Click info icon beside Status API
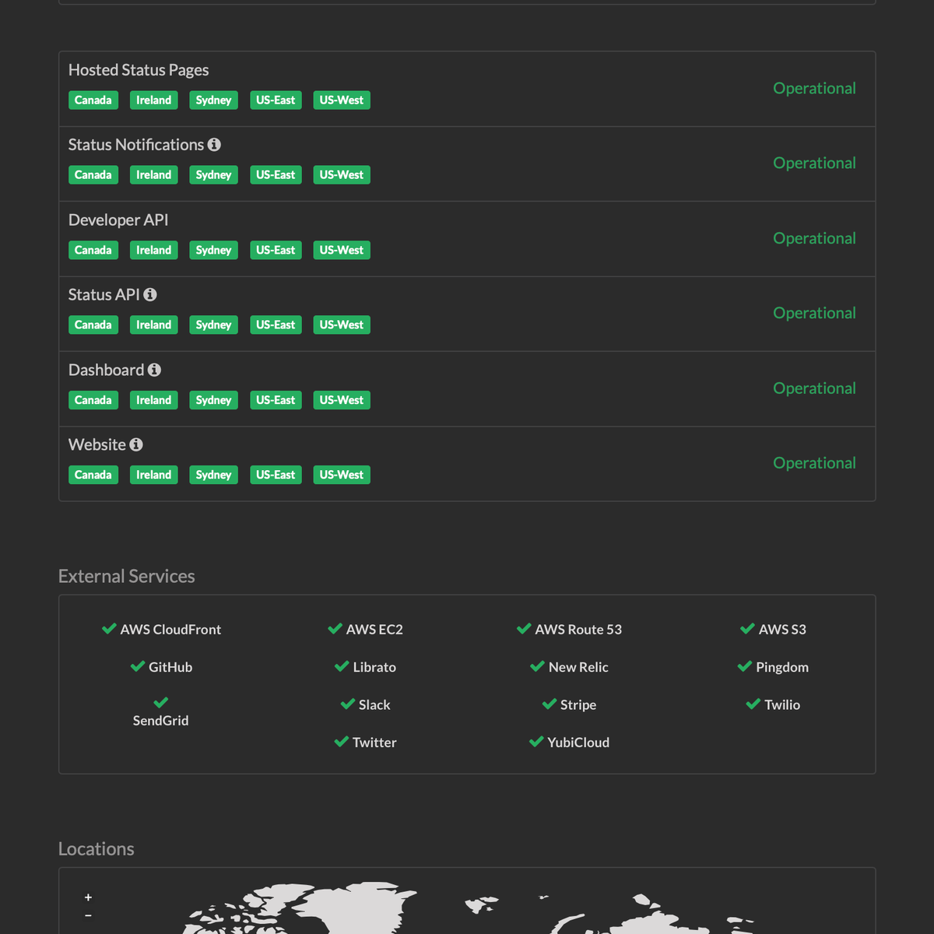The image size is (934, 934). 150,295
